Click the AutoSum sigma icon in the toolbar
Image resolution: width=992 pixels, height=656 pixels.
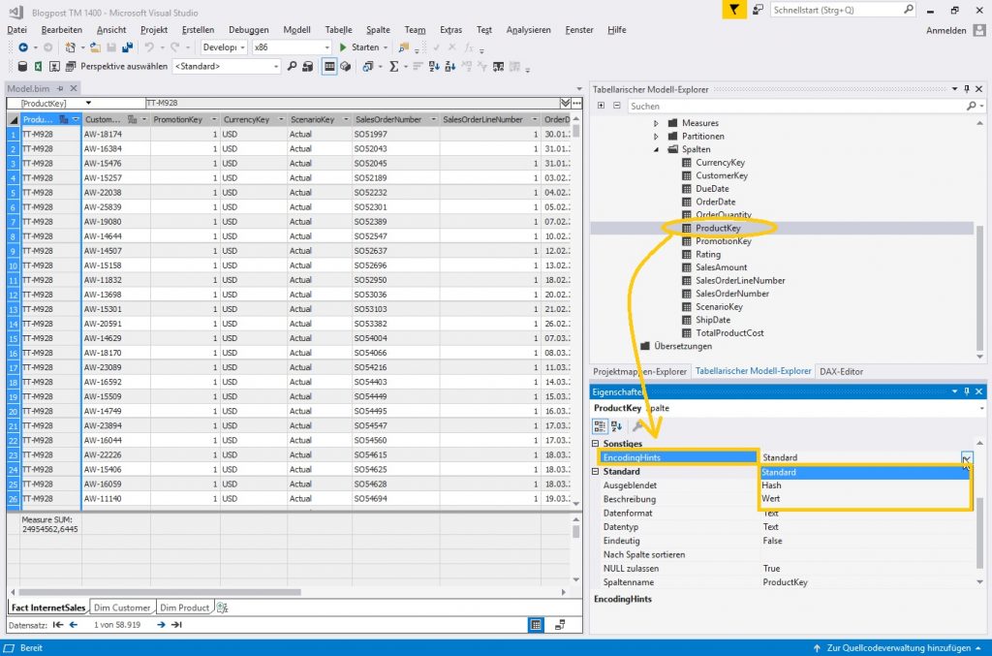pyautogui.click(x=394, y=66)
